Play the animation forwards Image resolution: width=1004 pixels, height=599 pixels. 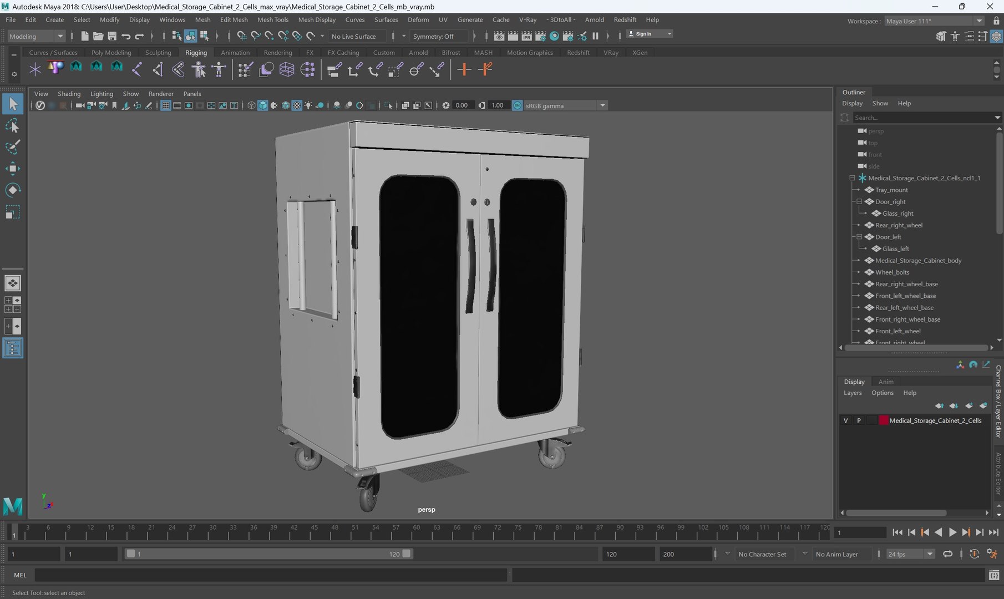(952, 532)
